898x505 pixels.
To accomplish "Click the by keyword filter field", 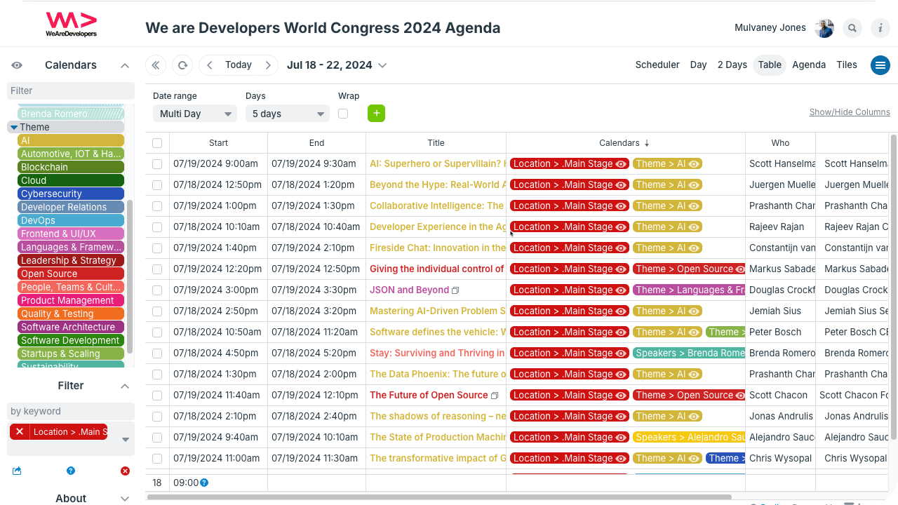I will point(70,411).
